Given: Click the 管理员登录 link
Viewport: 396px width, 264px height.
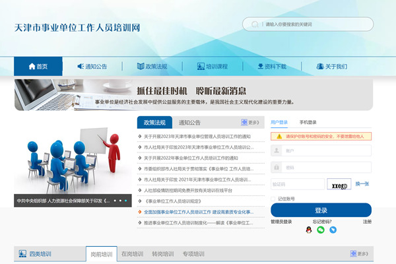Looking at the screenshot, I should click(281, 222).
